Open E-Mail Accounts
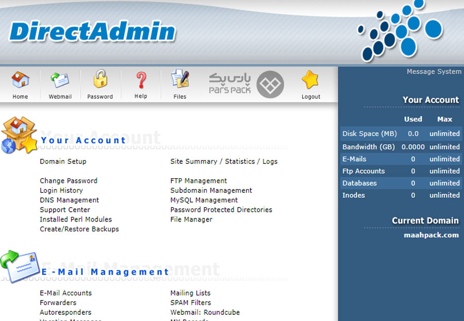464x321 pixels. [65, 293]
